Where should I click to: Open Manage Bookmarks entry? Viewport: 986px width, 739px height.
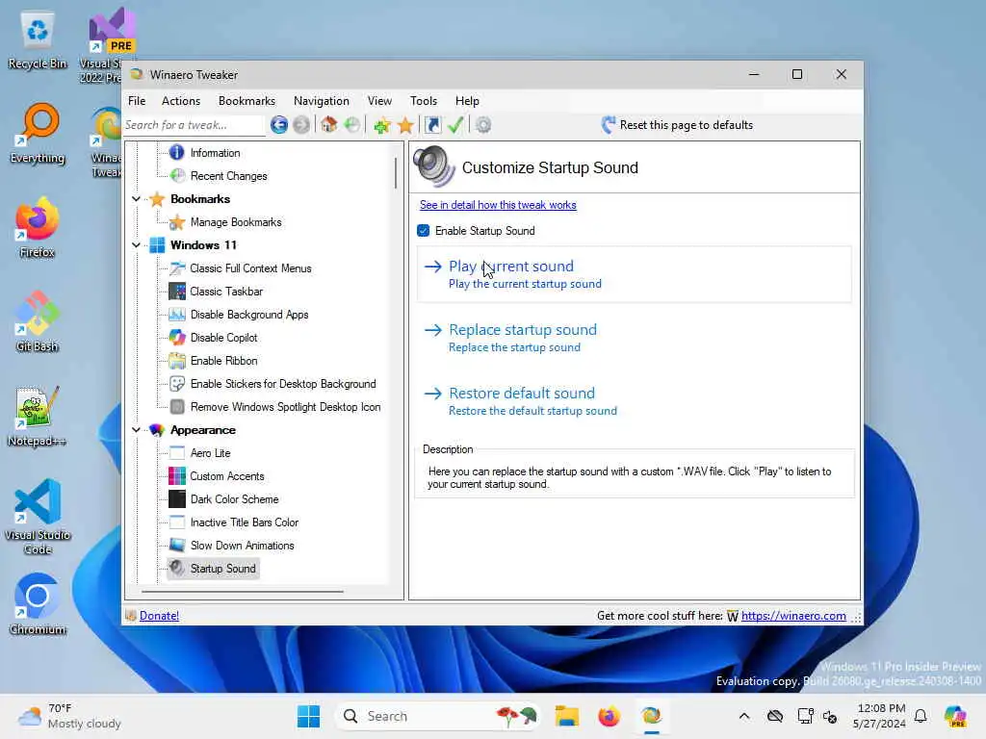(236, 222)
